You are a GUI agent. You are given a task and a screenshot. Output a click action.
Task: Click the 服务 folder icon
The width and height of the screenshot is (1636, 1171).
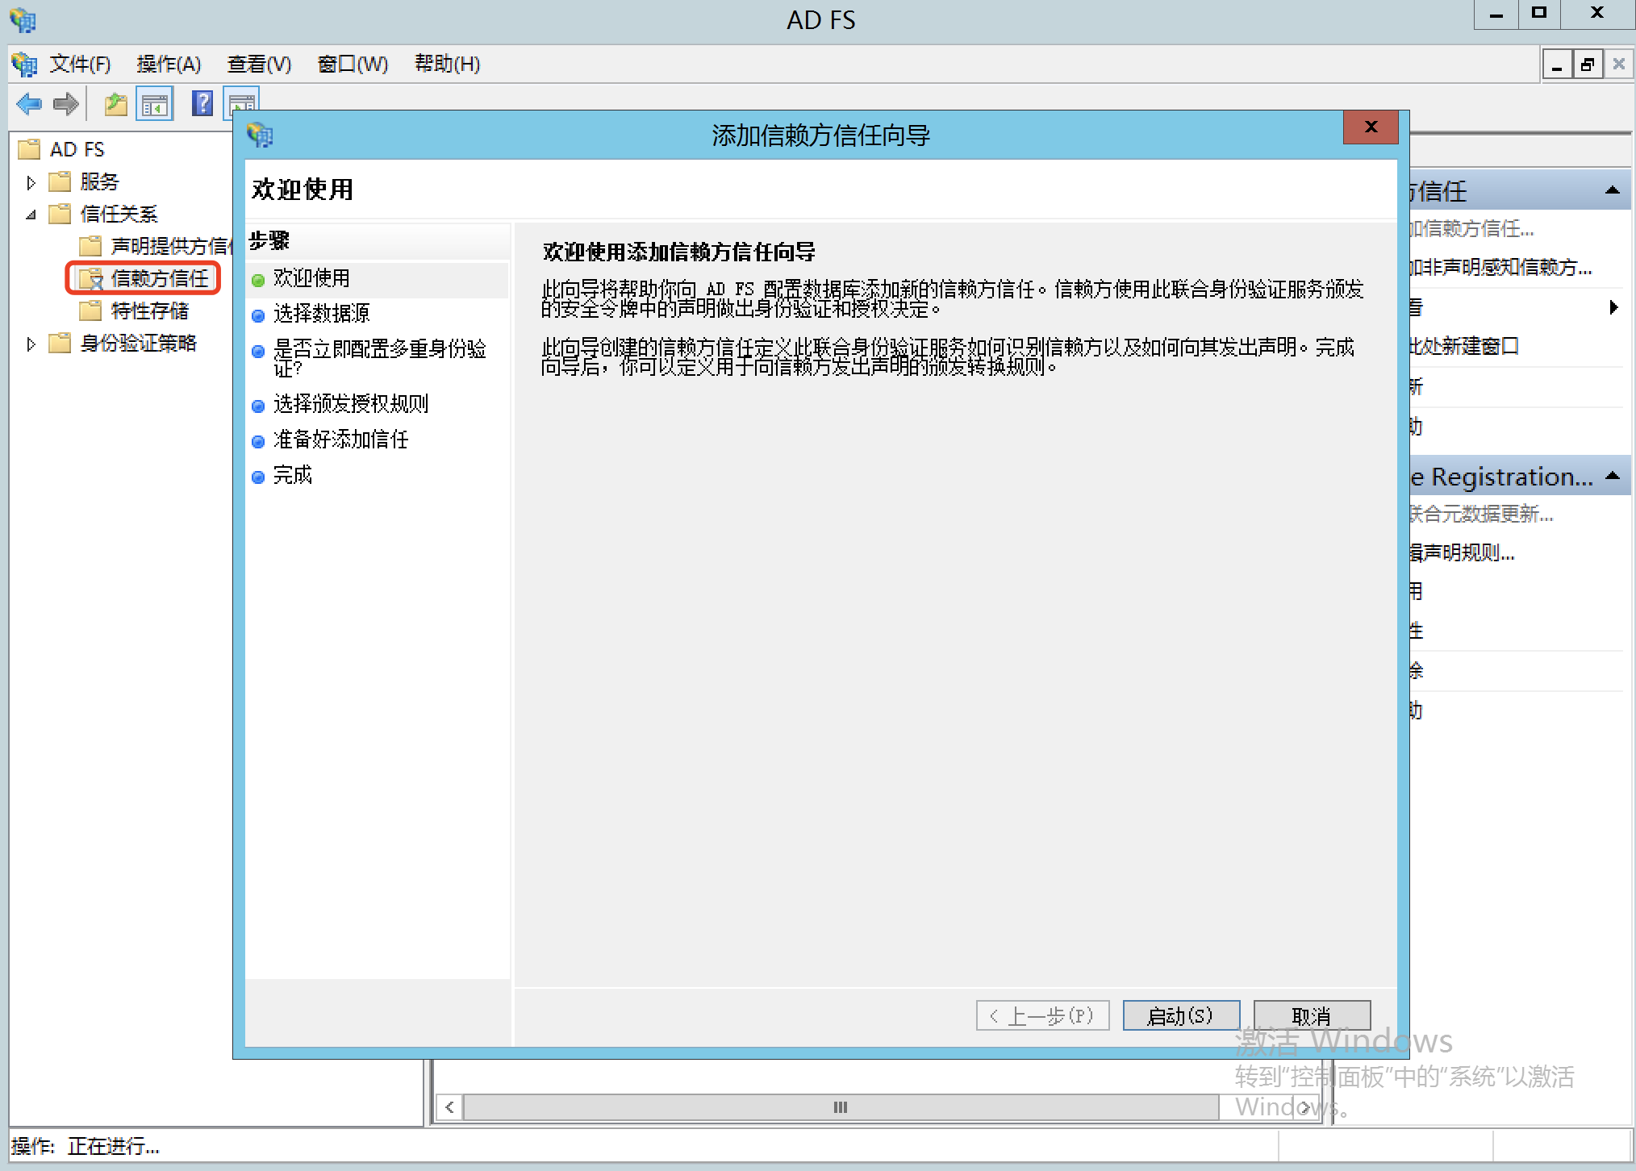[x=61, y=181]
